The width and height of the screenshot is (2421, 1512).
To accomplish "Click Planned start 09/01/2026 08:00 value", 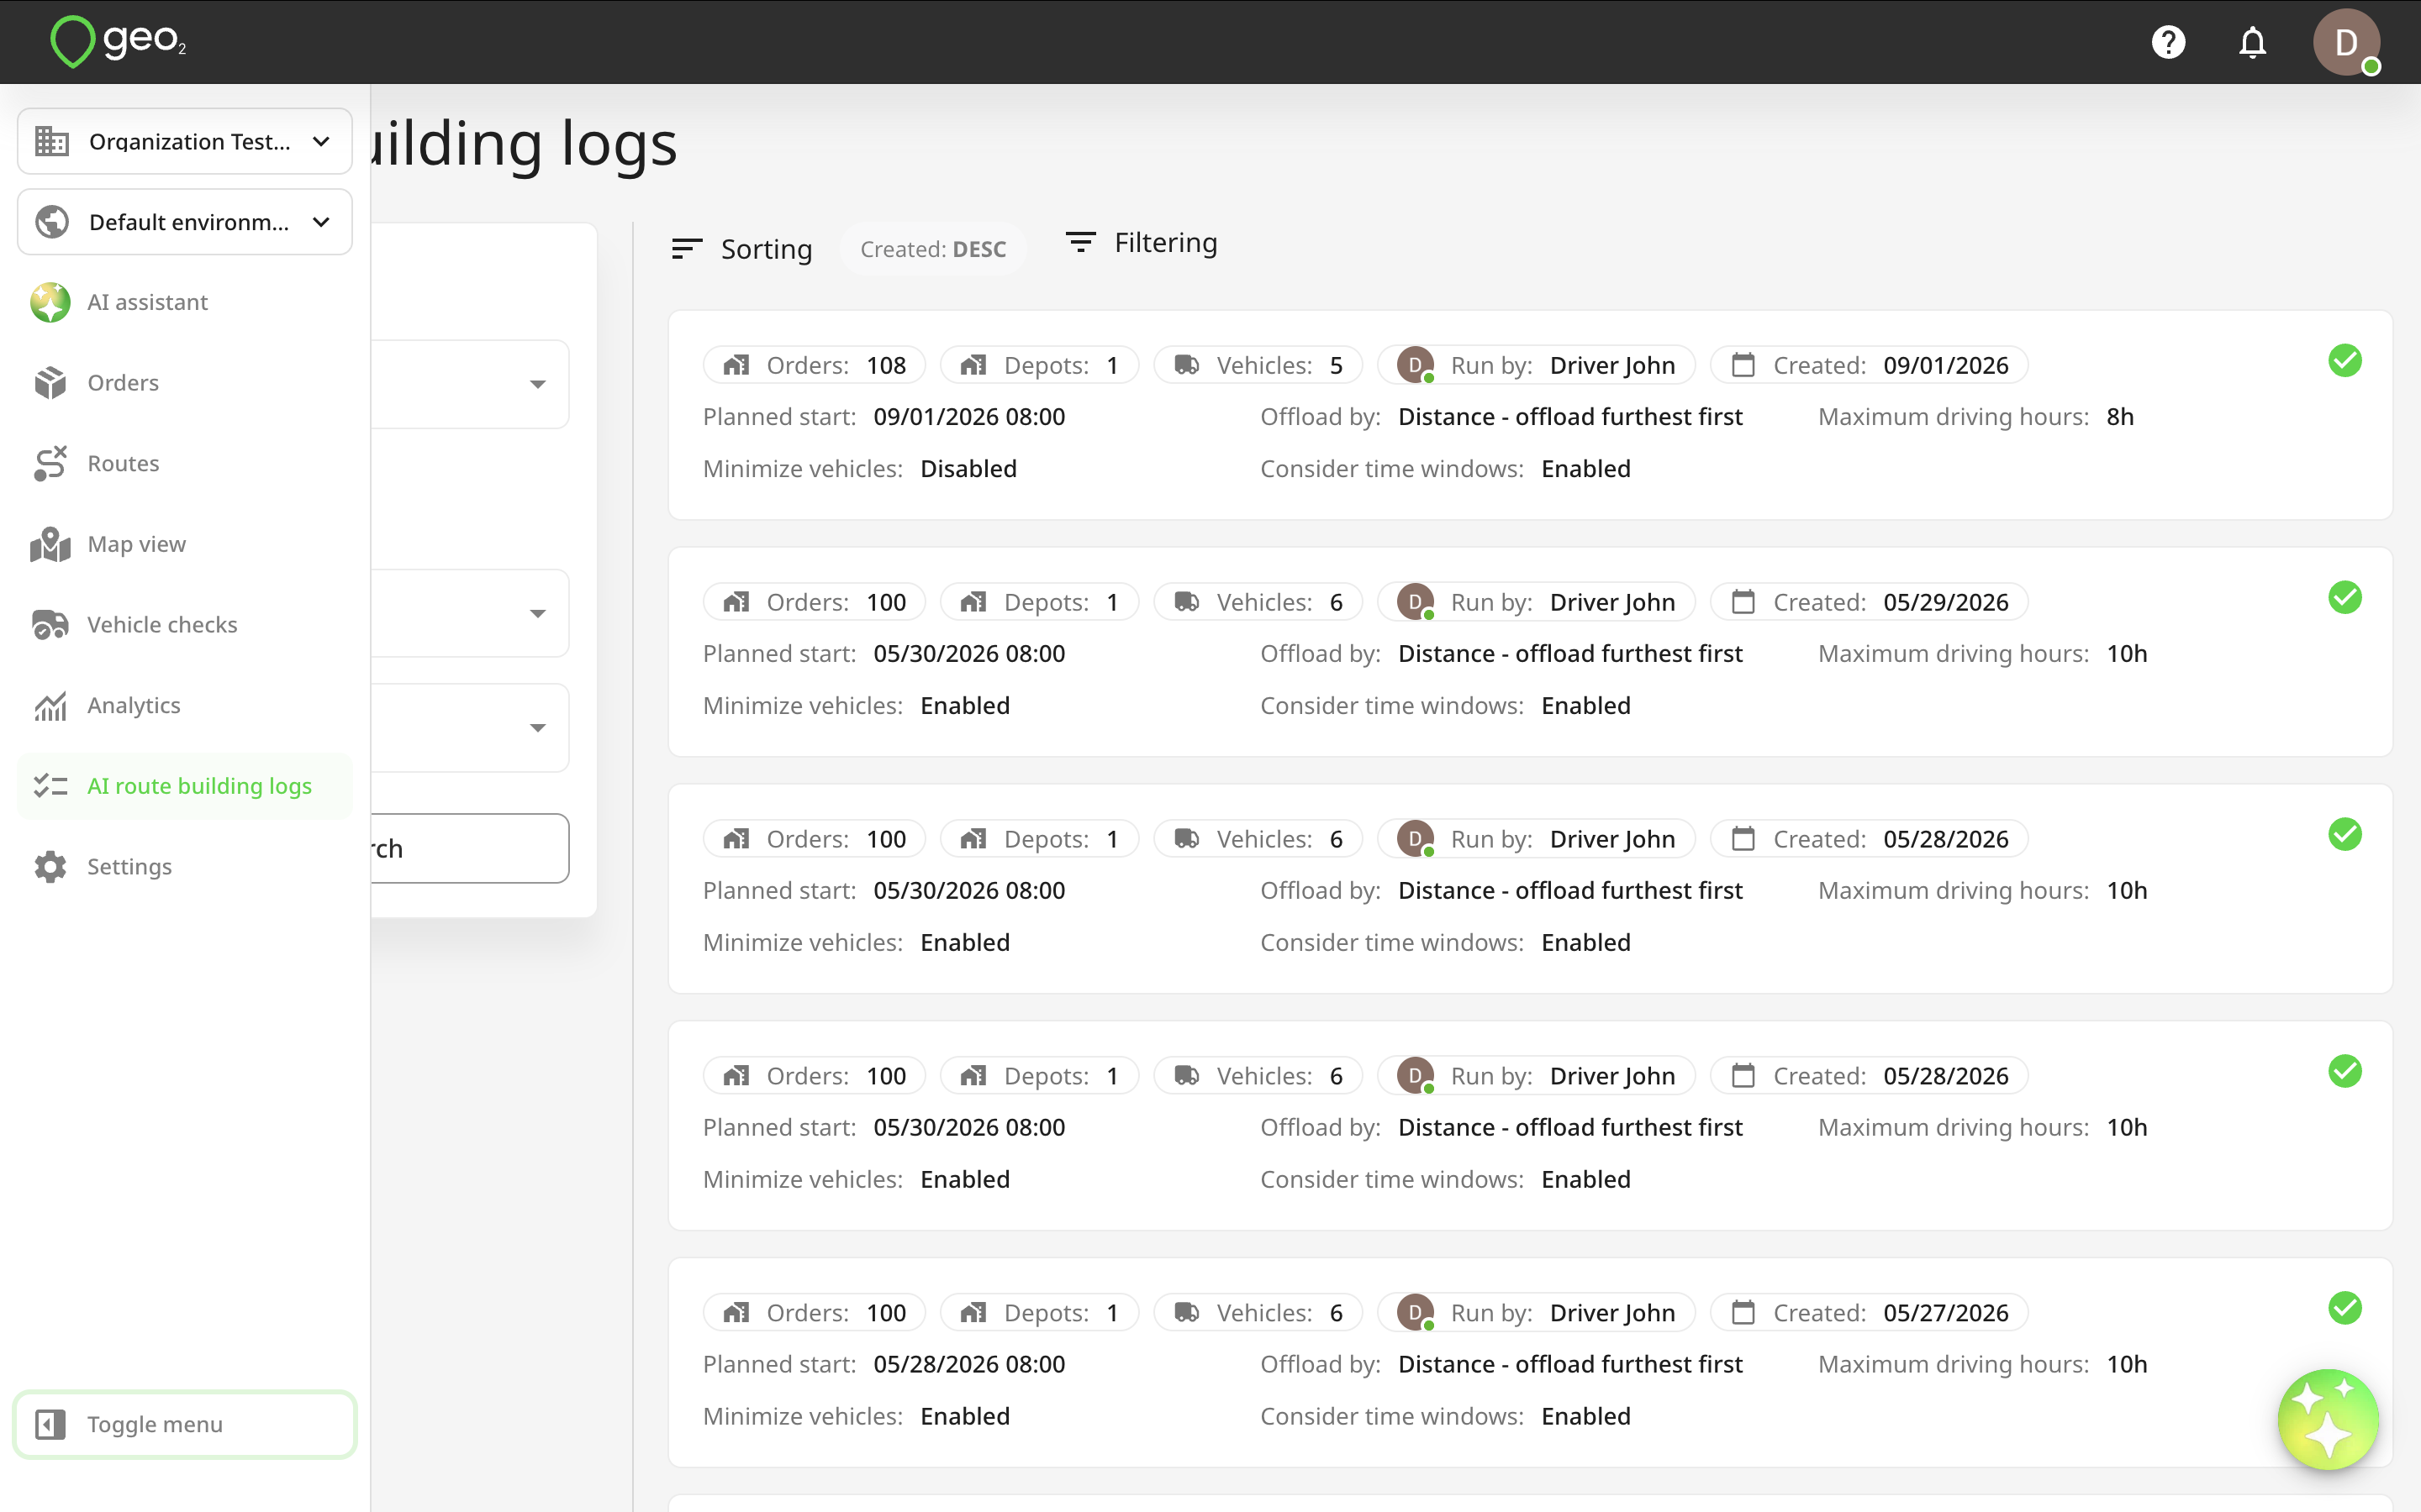I will (969, 417).
